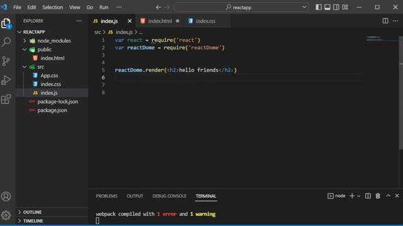
Task: Open the Search view in activity bar
Action: 6,42
